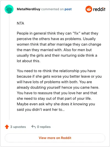Click the final line ending with ellipsis
Screen dimensions: 110x147
click(41, 110)
